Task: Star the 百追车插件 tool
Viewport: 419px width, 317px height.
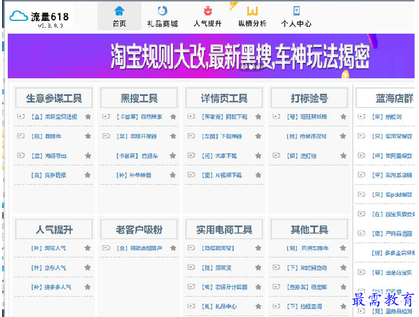Action: click(343, 248)
